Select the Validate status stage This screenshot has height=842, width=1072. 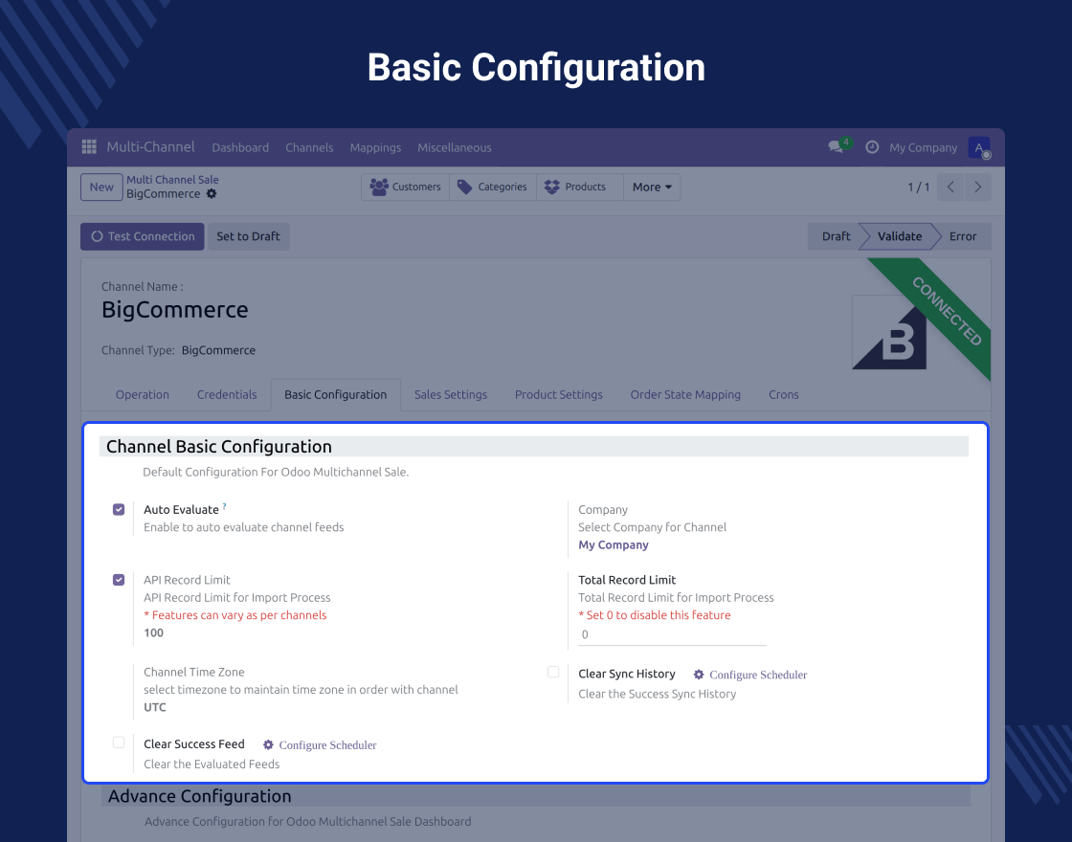pos(899,236)
